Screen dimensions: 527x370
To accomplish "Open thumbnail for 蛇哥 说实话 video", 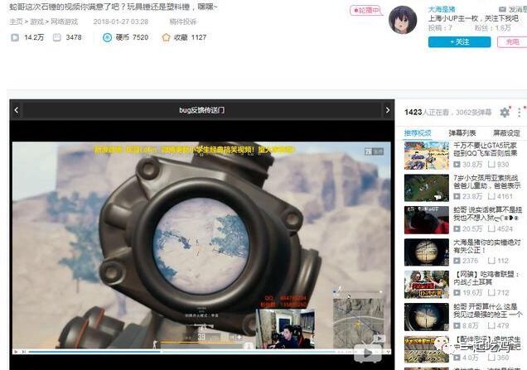I will tap(427, 220).
